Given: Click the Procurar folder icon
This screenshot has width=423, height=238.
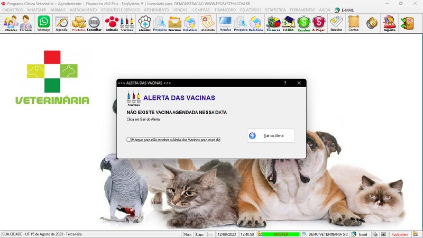Looking at the screenshot, I should point(175,23).
